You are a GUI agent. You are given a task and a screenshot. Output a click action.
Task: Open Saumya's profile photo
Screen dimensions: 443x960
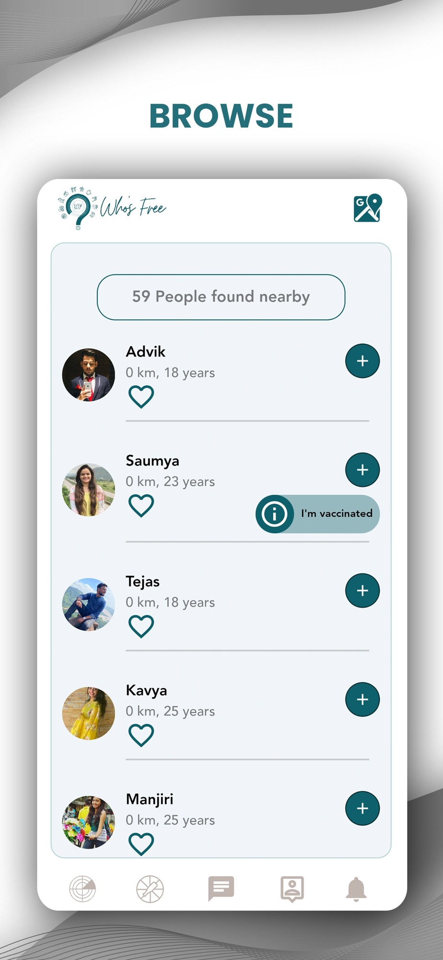click(89, 490)
